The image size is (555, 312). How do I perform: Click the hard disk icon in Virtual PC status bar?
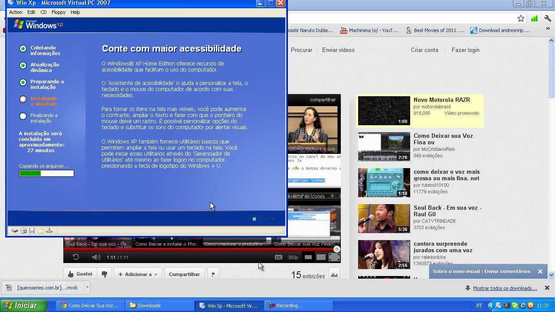[15, 231]
